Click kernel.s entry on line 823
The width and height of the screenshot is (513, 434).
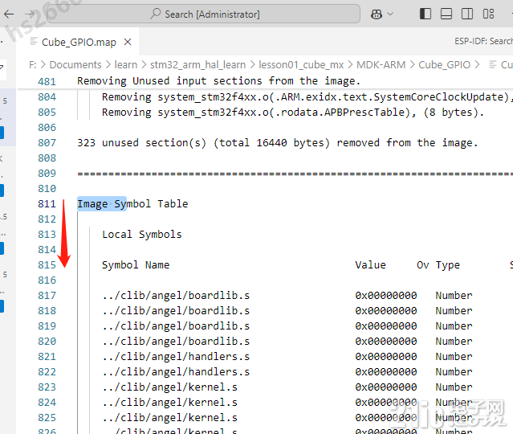coord(169,387)
